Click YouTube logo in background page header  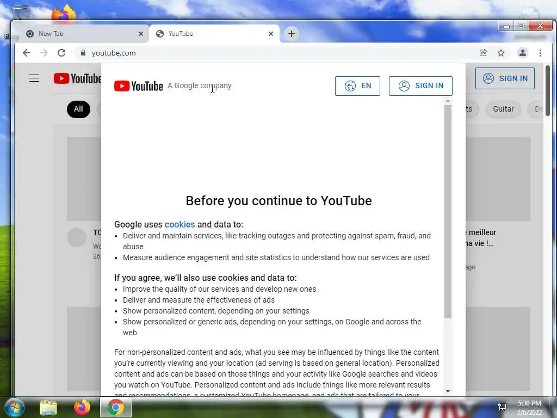tap(77, 78)
